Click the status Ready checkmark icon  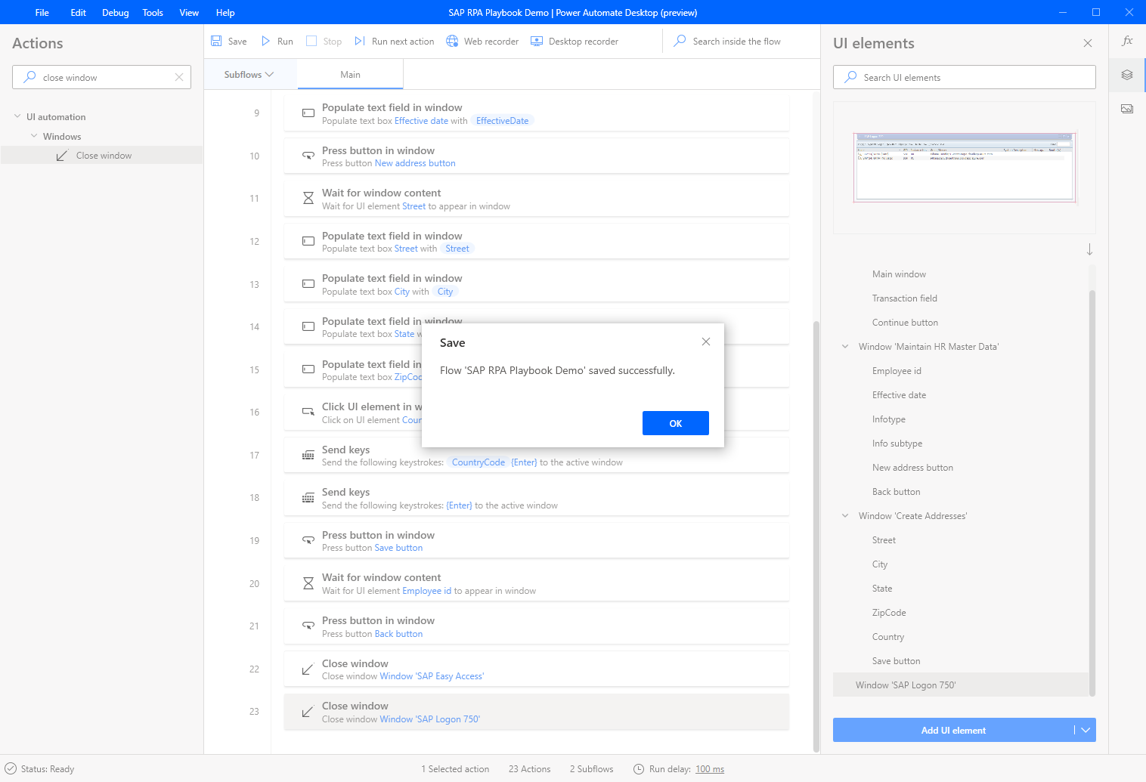point(11,768)
